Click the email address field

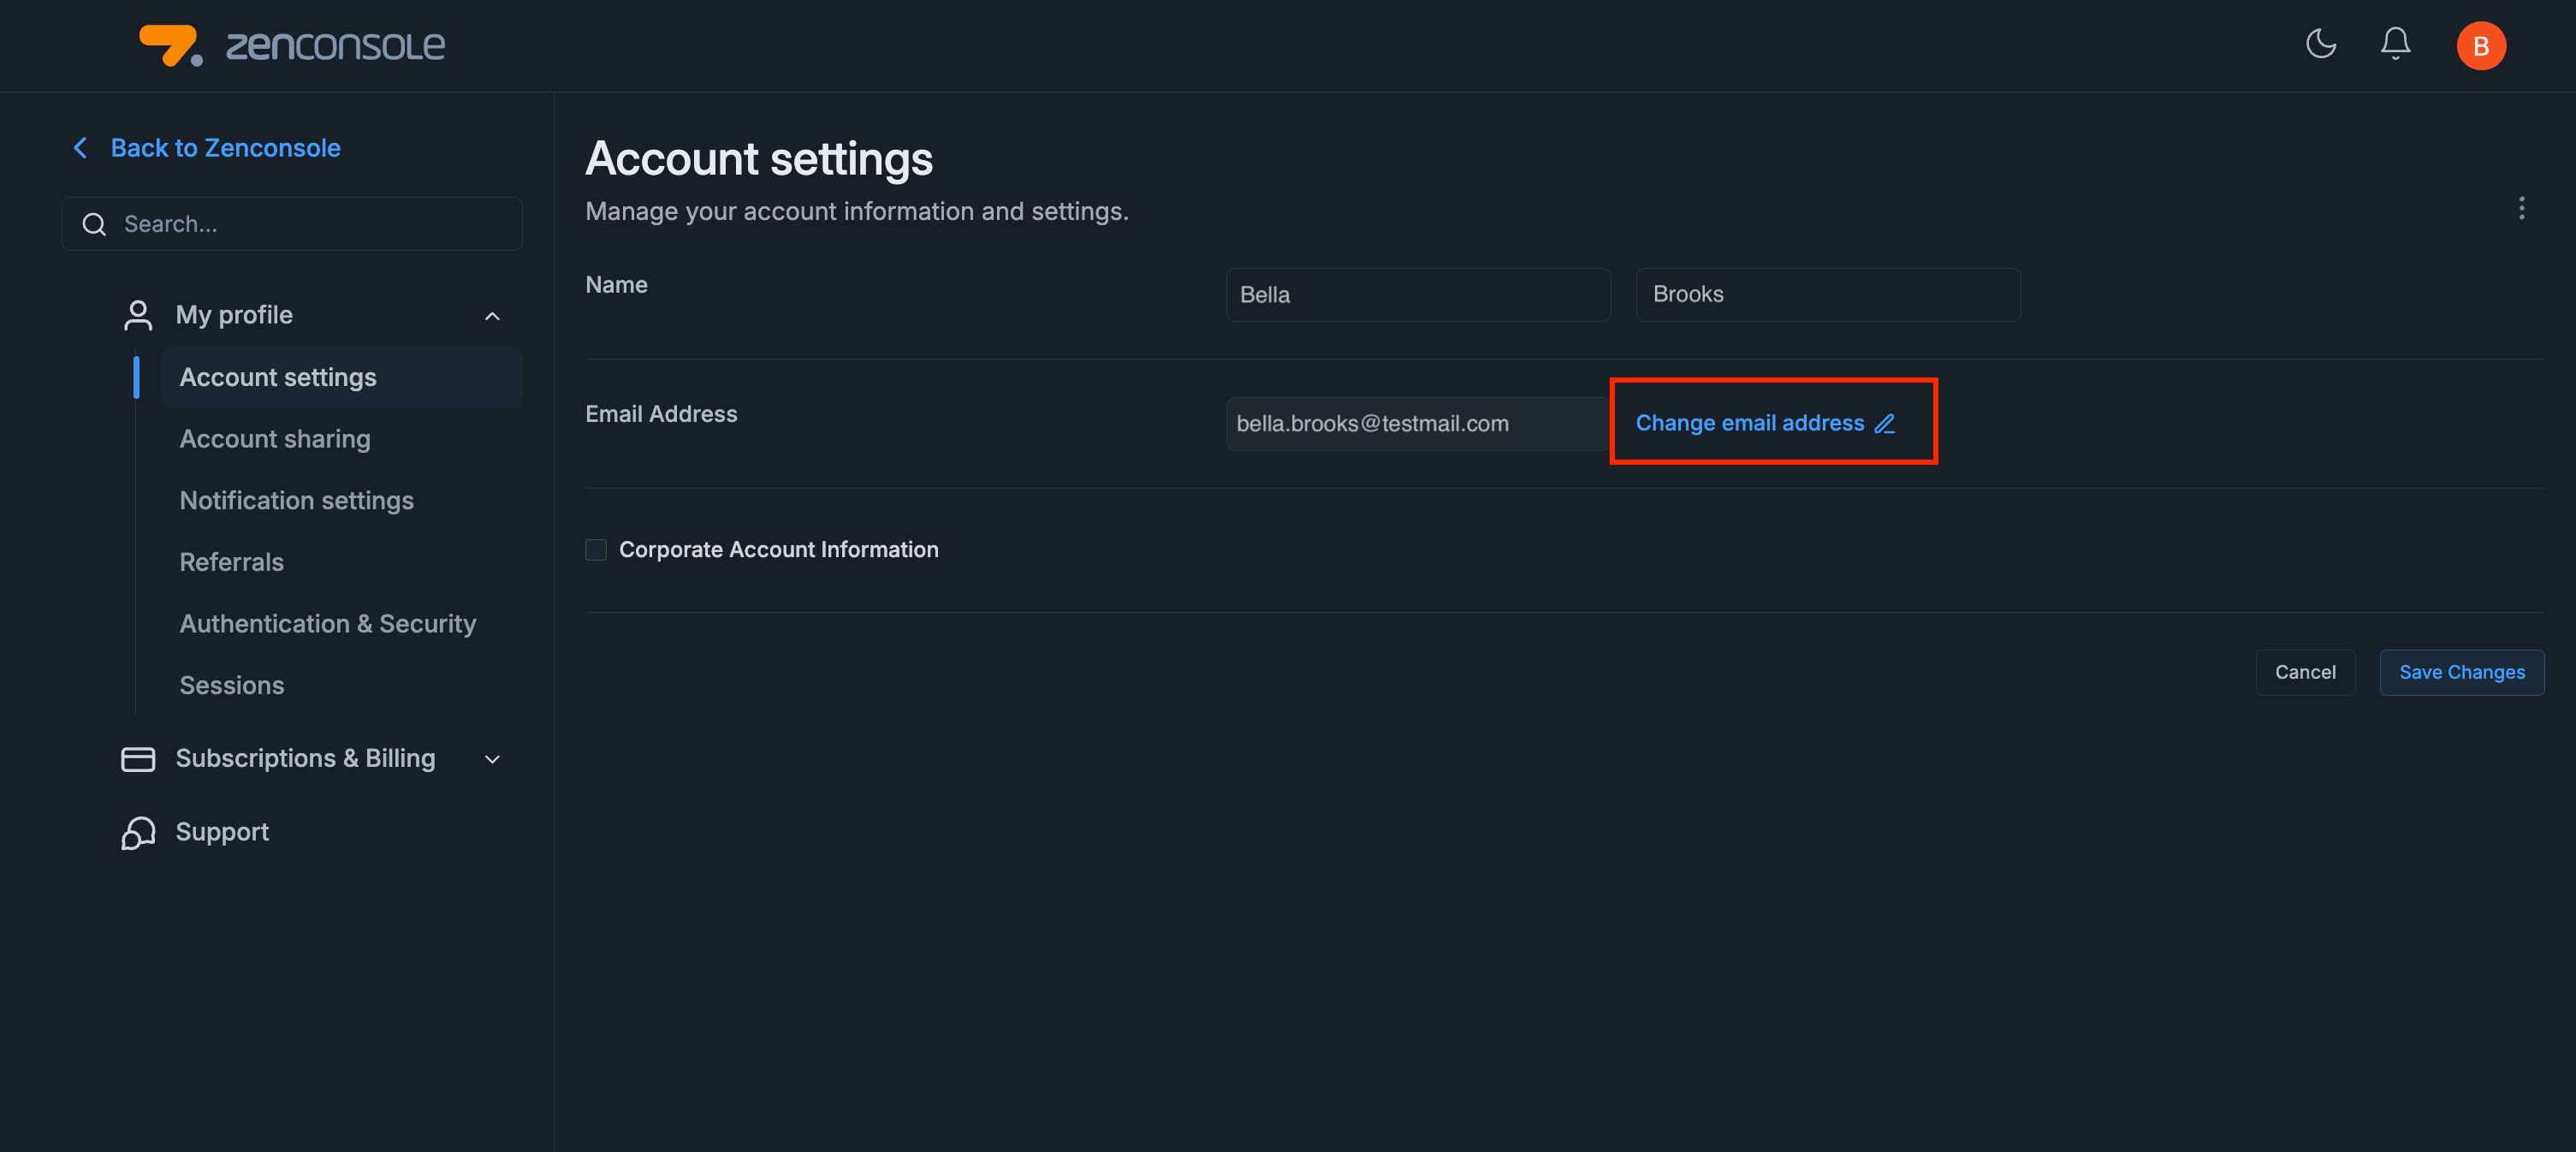1417,424
